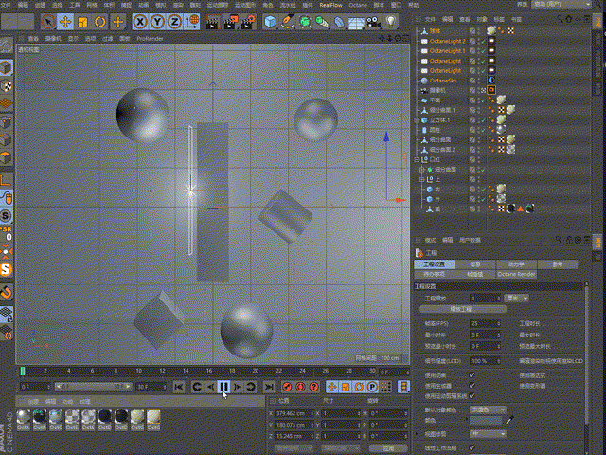Pick a color with the eyedropper

510,420
